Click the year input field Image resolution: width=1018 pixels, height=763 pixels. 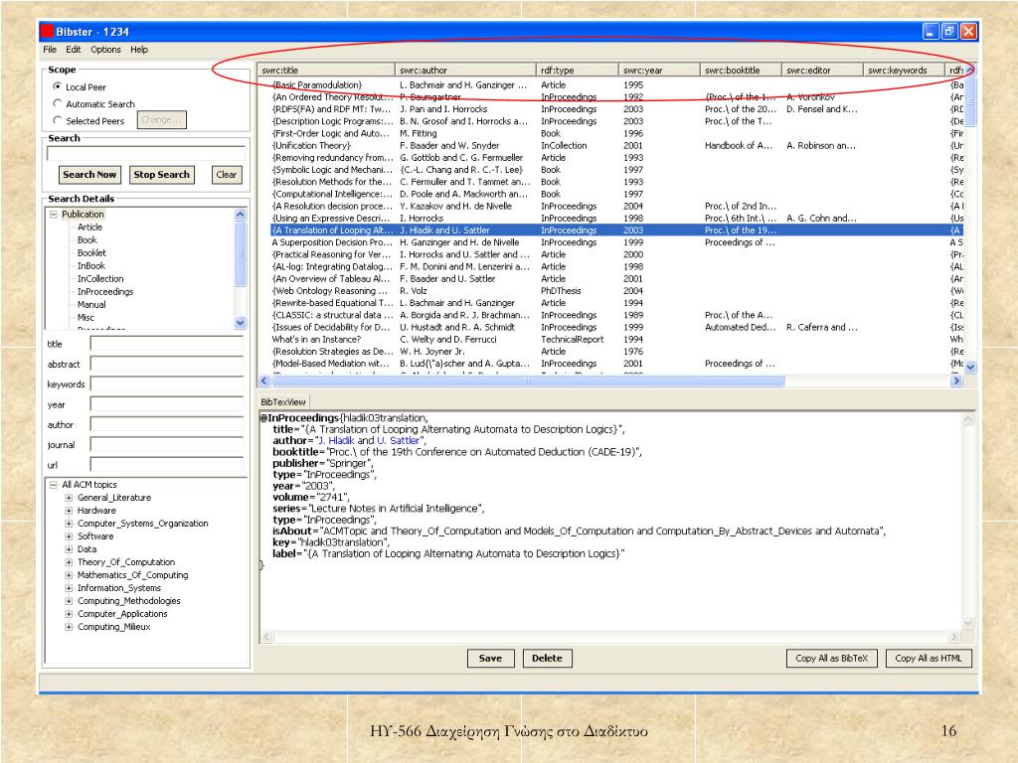tap(167, 404)
